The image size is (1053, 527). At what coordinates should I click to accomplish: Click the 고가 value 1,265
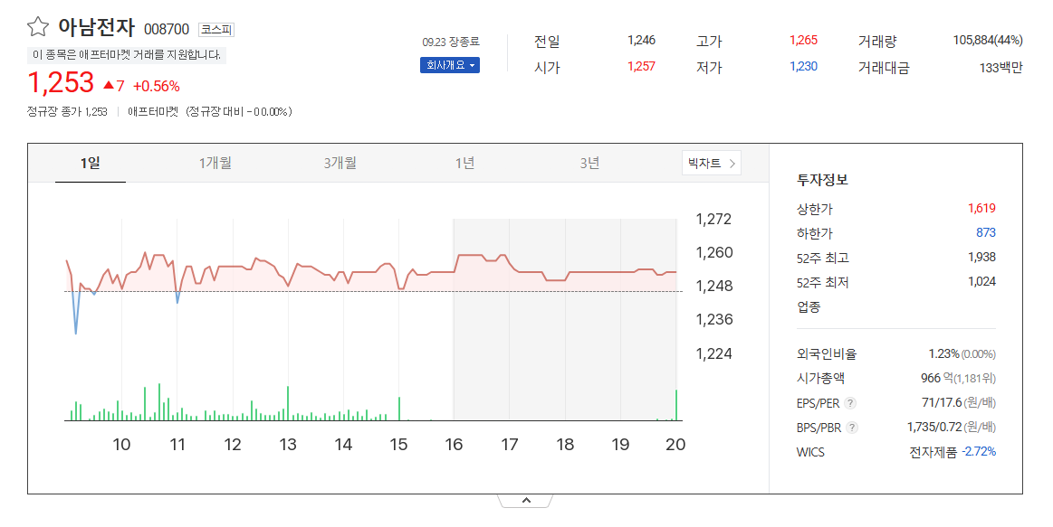click(803, 41)
